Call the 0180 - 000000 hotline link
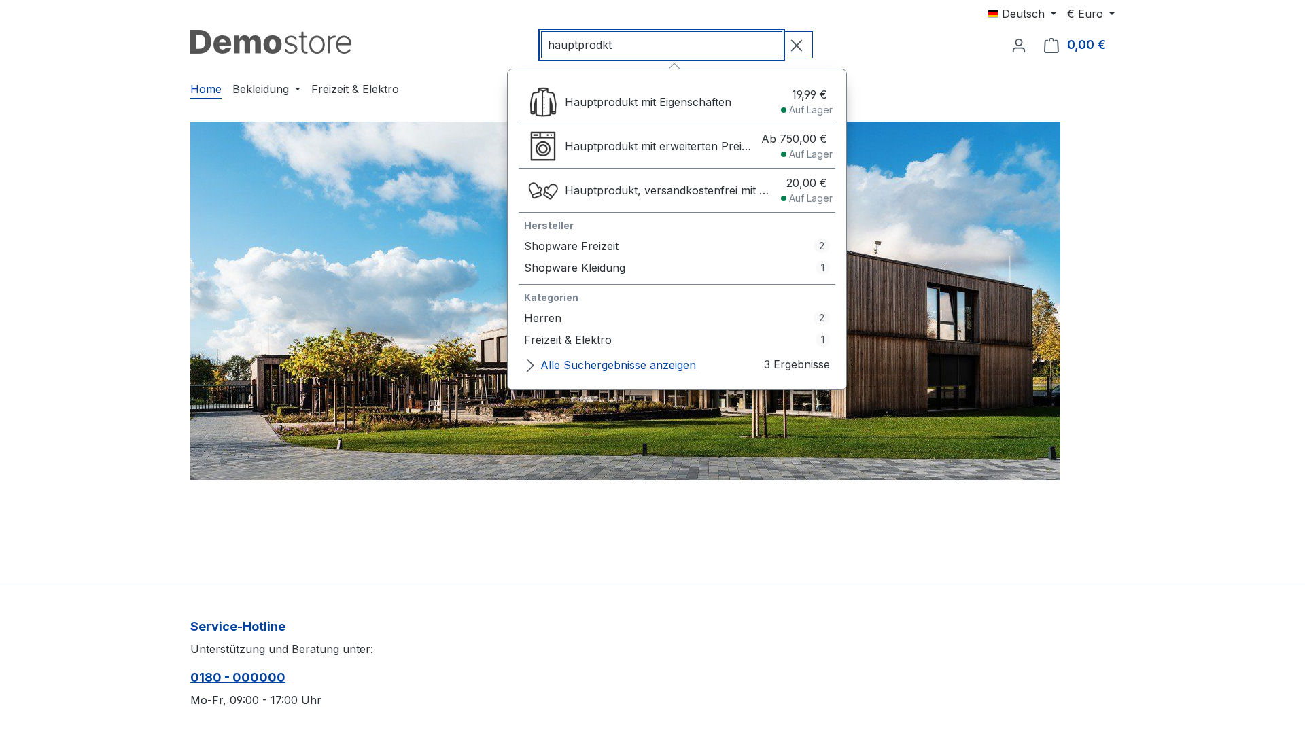1305x734 pixels. click(238, 677)
